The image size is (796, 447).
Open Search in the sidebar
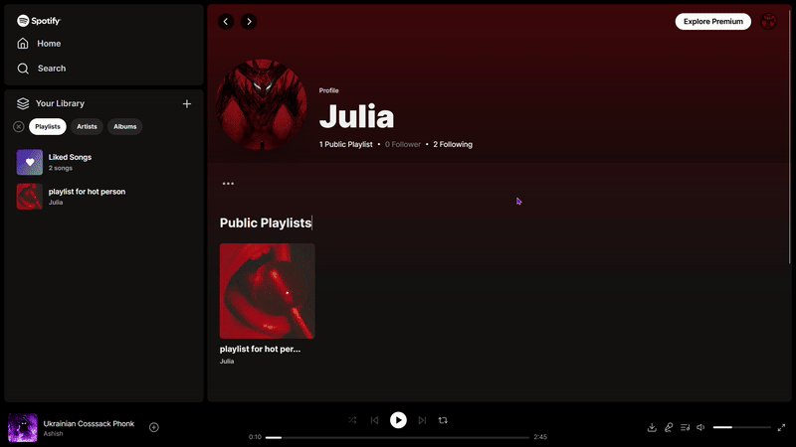41,69
